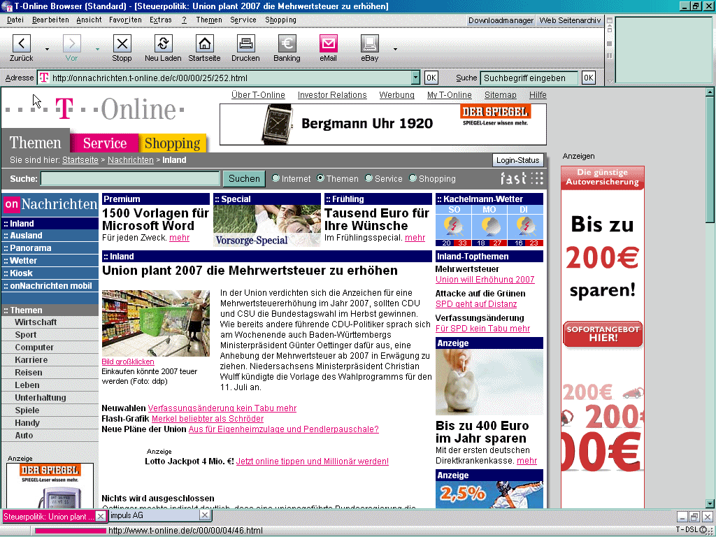Click Tuesday (DI) weather forecast icon
Screen dimensions: 716x537
pos(524,227)
